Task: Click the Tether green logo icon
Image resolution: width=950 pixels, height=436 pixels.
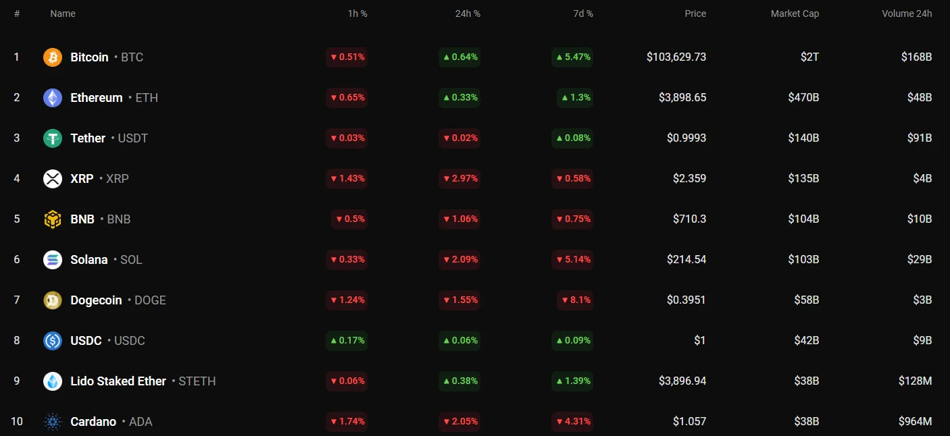Action: (53, 138)
